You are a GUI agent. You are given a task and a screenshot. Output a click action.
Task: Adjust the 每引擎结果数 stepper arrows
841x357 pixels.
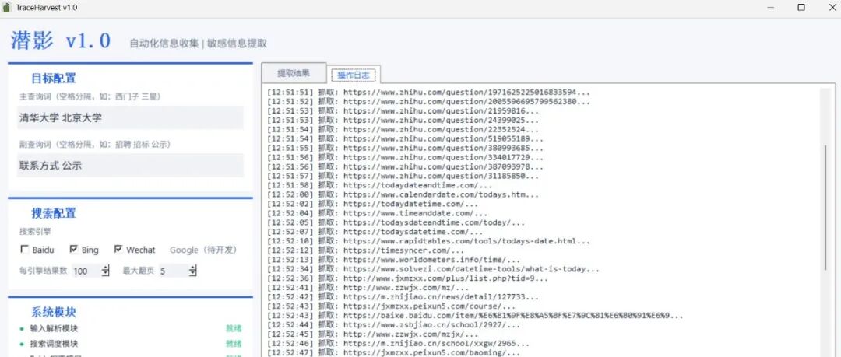(x=106, y=271)
